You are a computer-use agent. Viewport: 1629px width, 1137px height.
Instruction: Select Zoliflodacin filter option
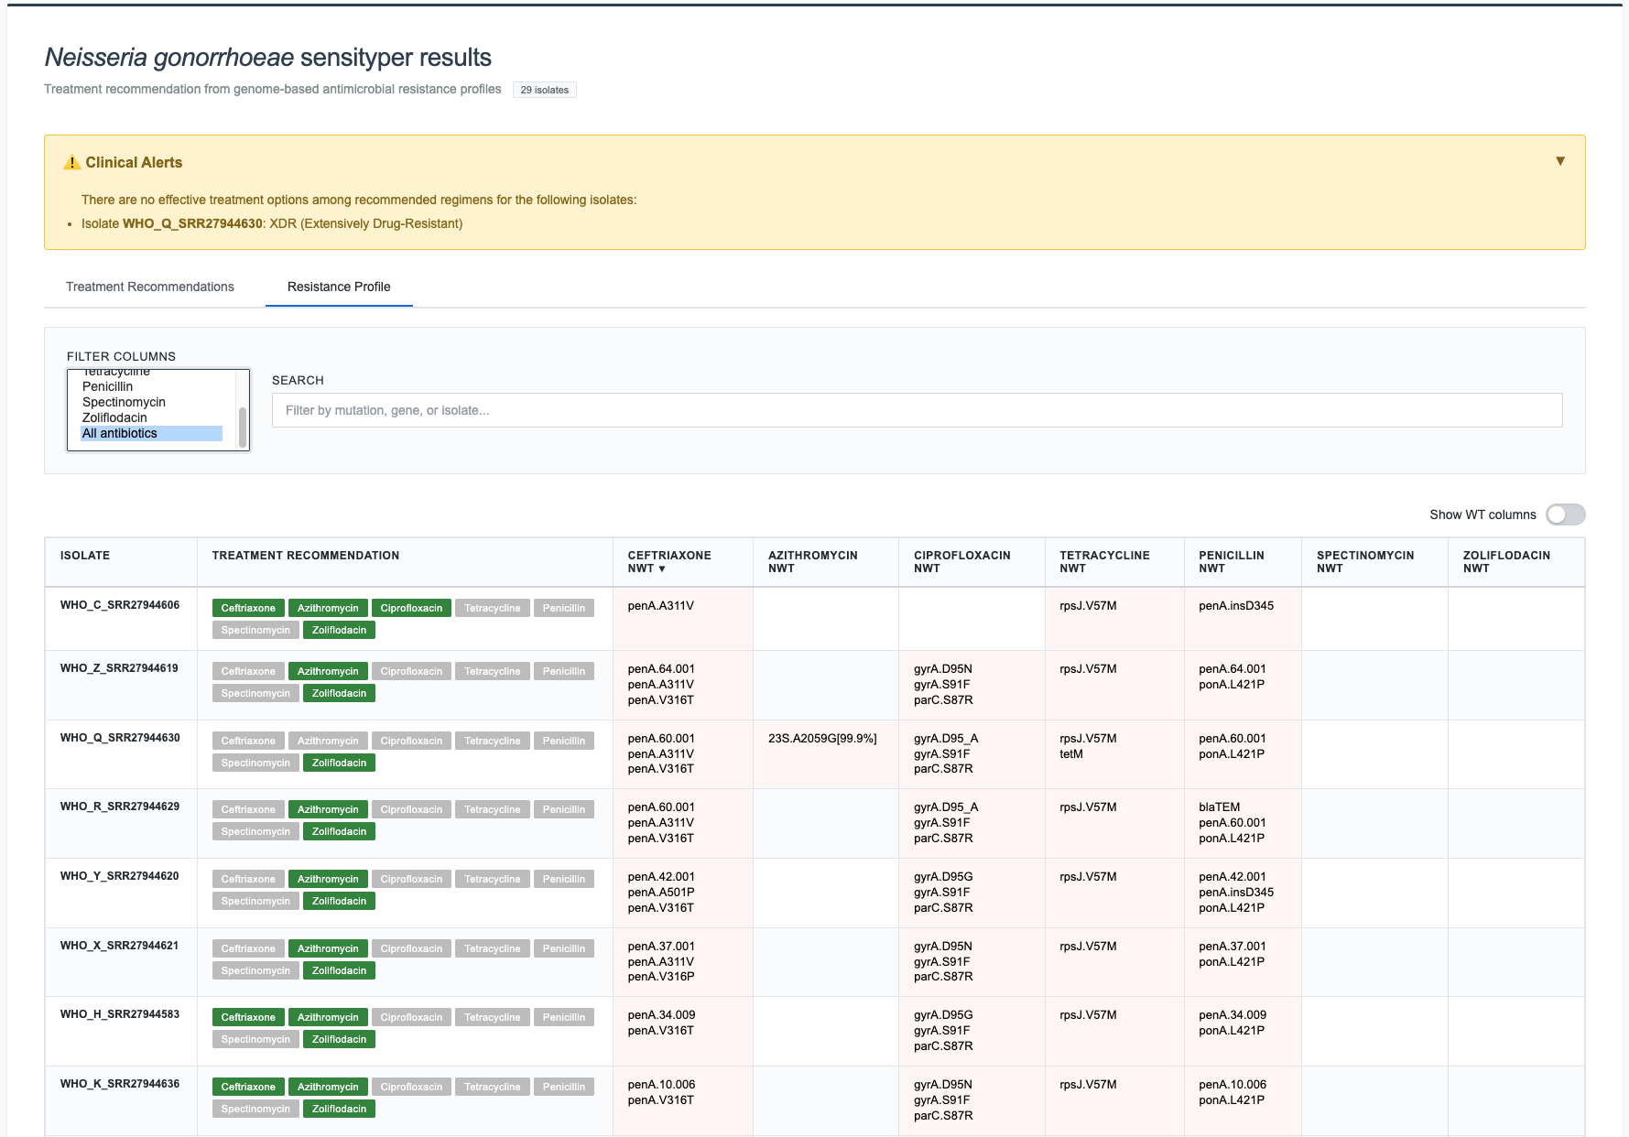tap(114, 417)
